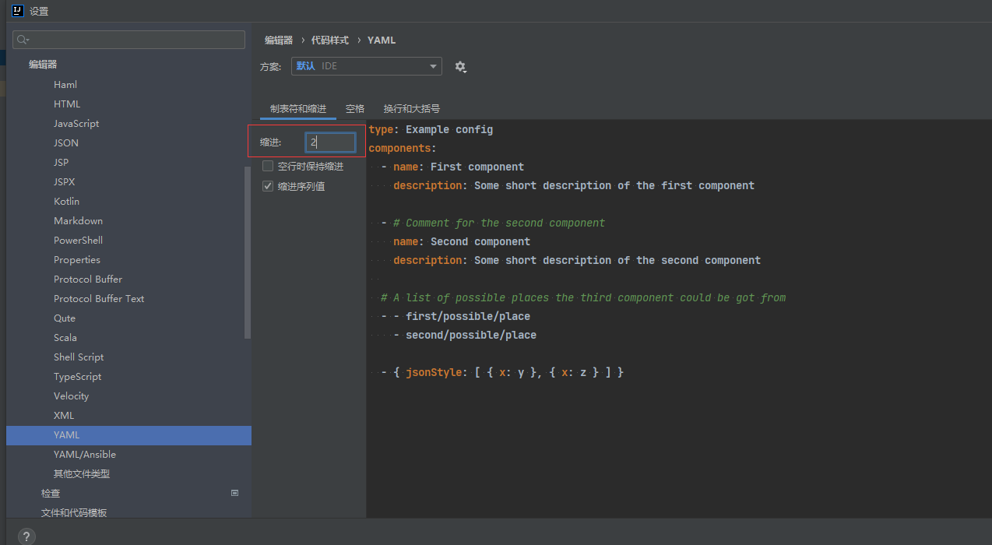Click '- - first/possible/place' preview line
992x545 pixels.
456,316
